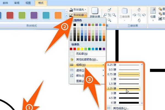This screenshot has height=110, width=165.
Task: Expand the 箭头 submenu arrow
Action: coord(103,75)
